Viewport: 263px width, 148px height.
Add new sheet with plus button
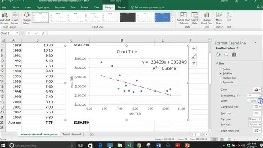(x=92, y=134)
